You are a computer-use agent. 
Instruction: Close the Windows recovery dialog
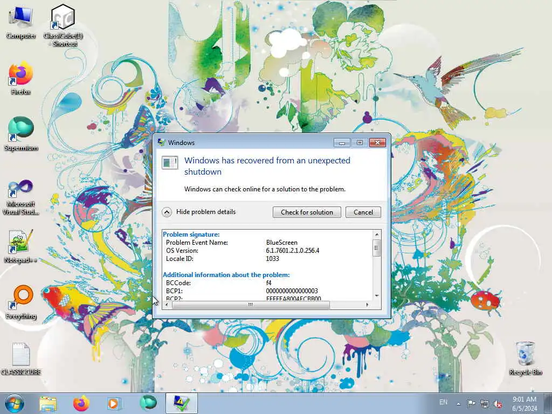[x=377, y=142]
